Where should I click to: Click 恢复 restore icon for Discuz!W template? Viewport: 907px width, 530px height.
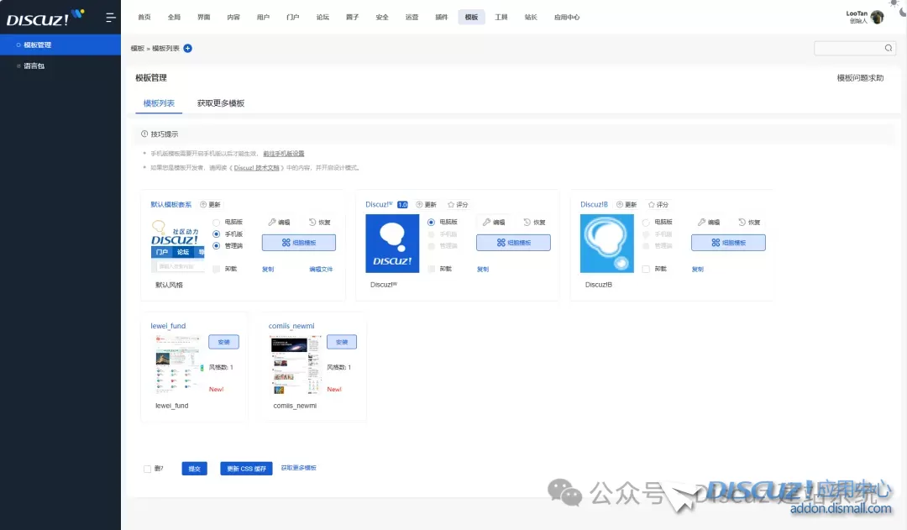coord(527,223)
